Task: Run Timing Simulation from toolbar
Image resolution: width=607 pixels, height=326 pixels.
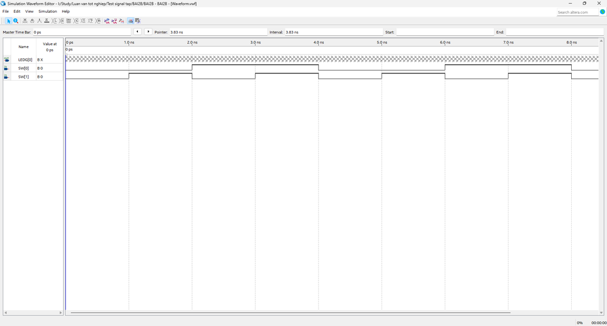Action: [114, 21]
